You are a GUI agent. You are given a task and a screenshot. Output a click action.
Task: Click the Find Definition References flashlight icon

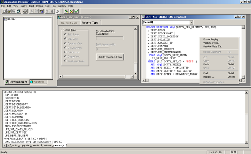[66, 11]
